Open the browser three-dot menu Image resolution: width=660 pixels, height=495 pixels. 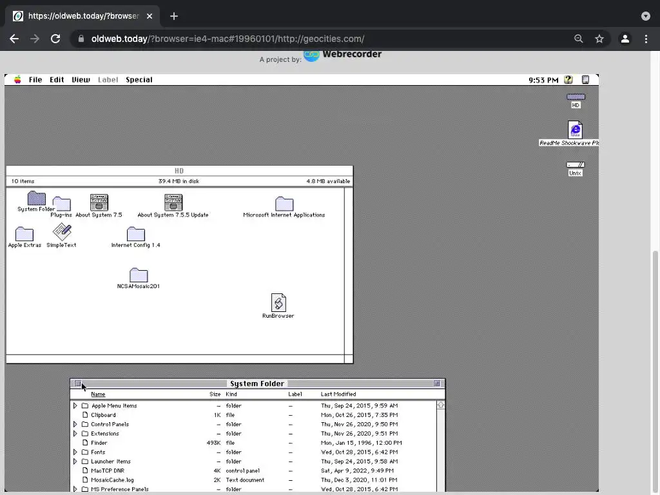tap(646, 39)
